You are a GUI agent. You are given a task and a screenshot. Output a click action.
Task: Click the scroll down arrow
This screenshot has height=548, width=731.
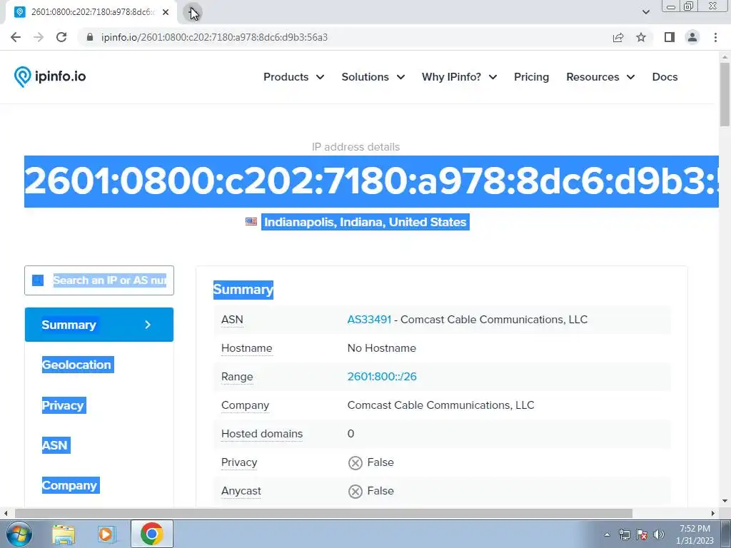725,502
